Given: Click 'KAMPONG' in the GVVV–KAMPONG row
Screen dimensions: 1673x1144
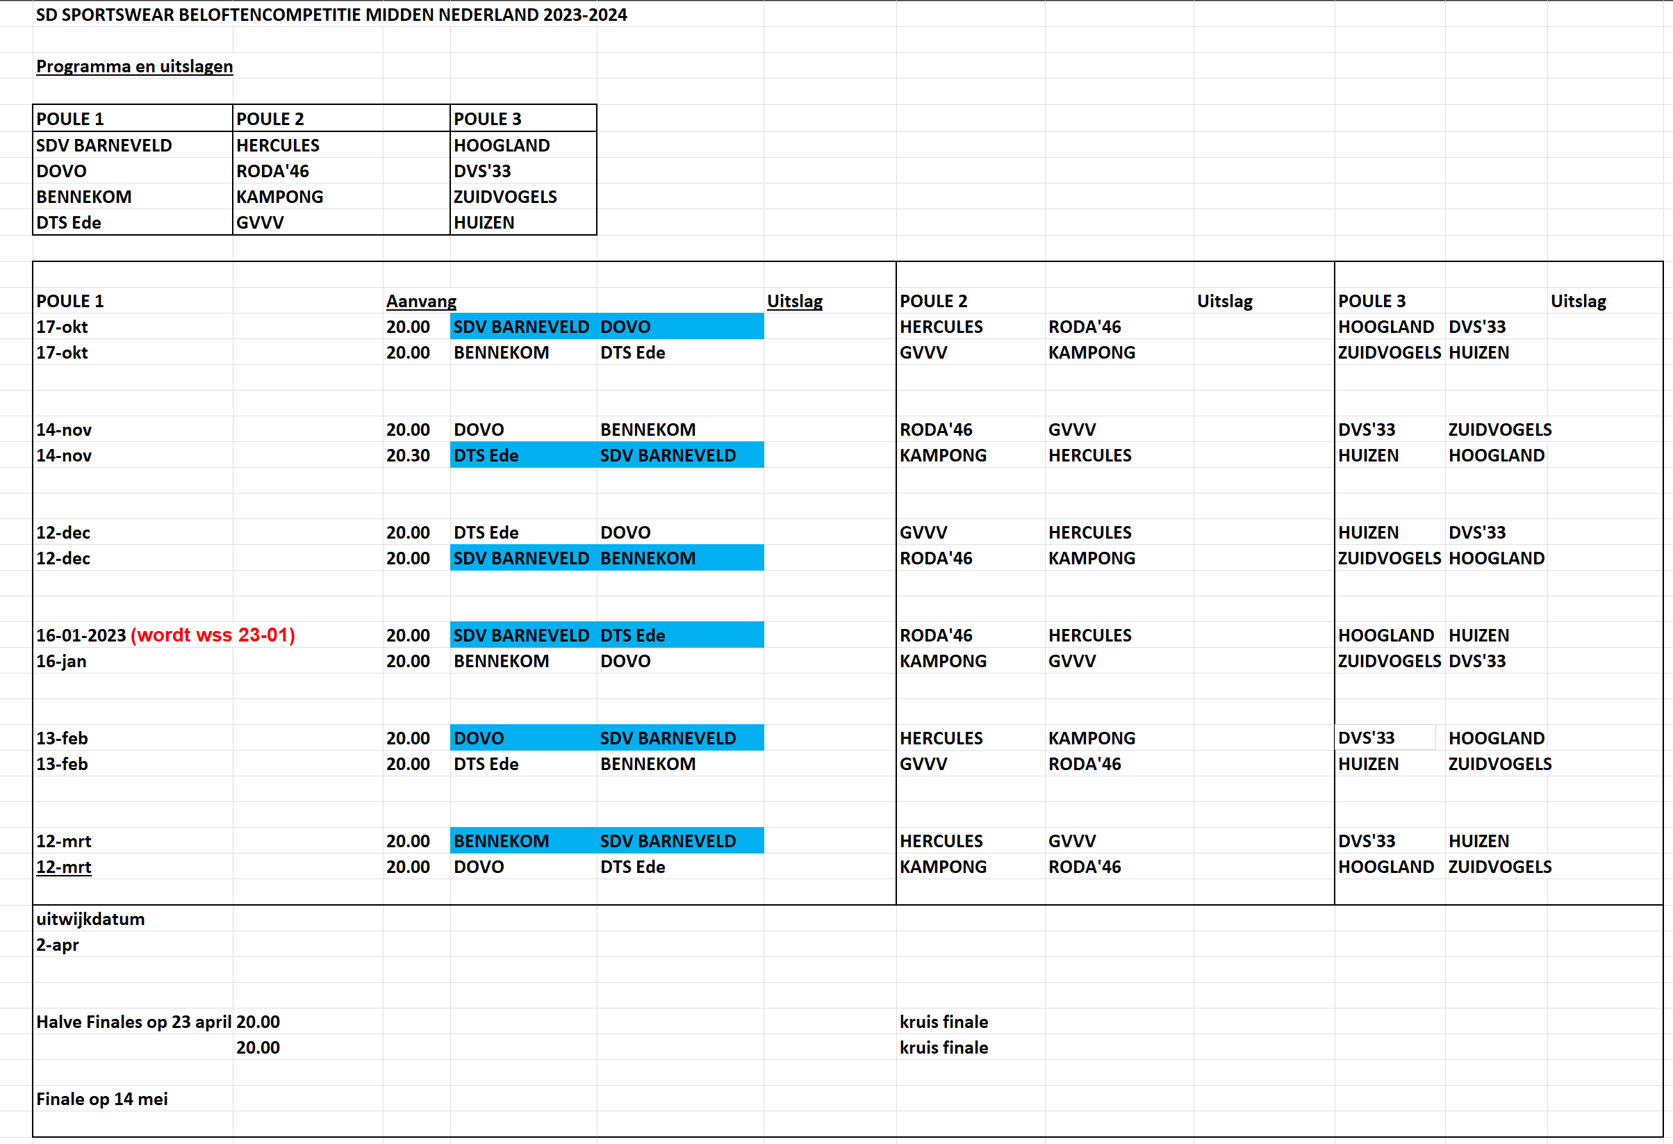Looking at the screenshot, I should point(1091,353).
